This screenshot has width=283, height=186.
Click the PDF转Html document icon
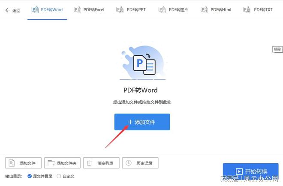(x=204, y=10)
